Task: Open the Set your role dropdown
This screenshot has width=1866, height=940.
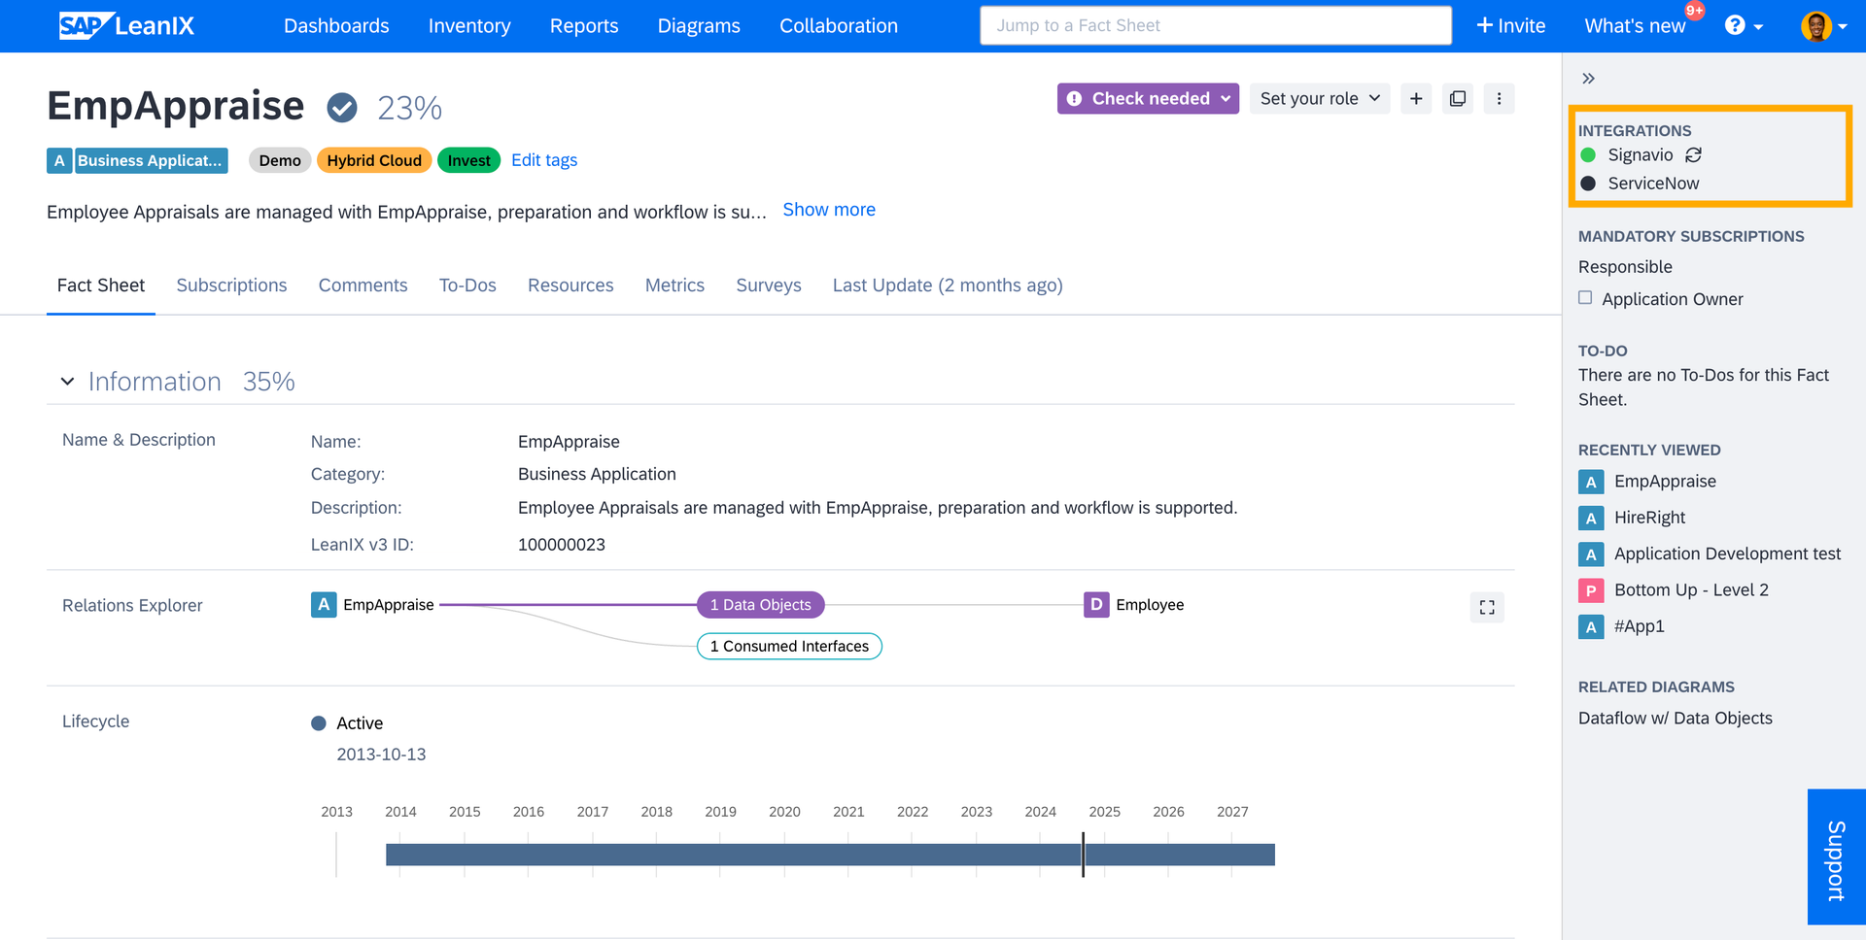Action: click(1320, 99)
